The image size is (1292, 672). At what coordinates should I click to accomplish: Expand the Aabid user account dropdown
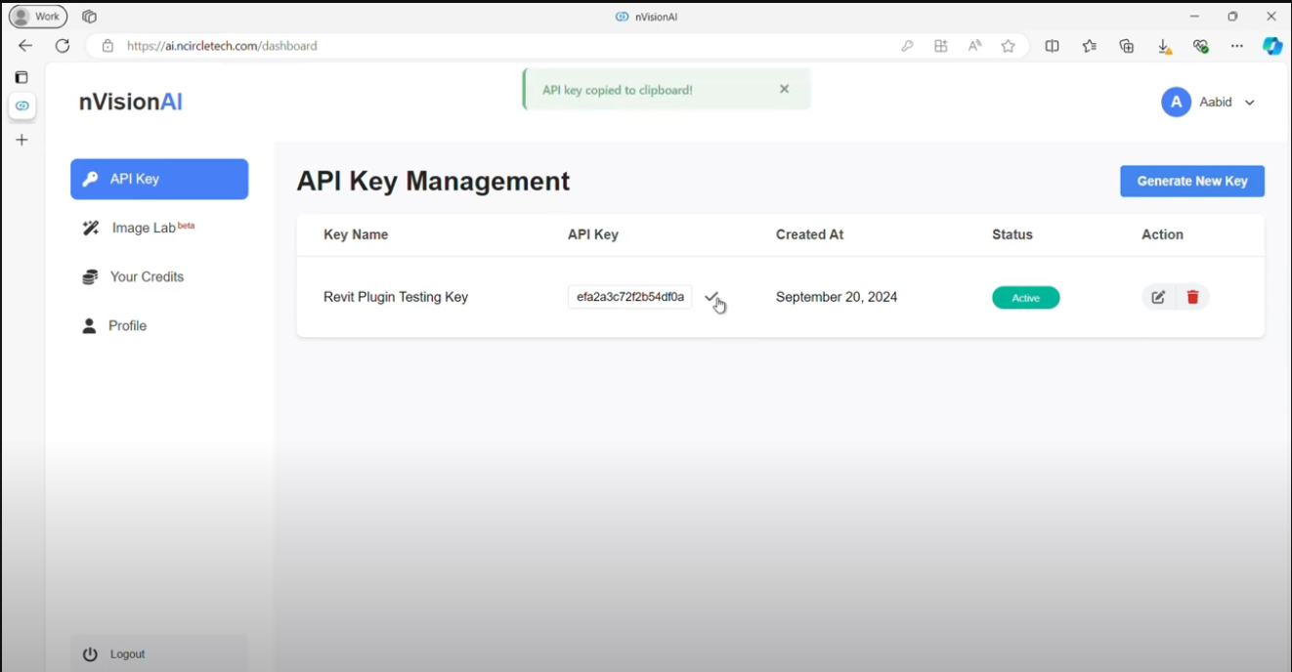pos(1249,103)
